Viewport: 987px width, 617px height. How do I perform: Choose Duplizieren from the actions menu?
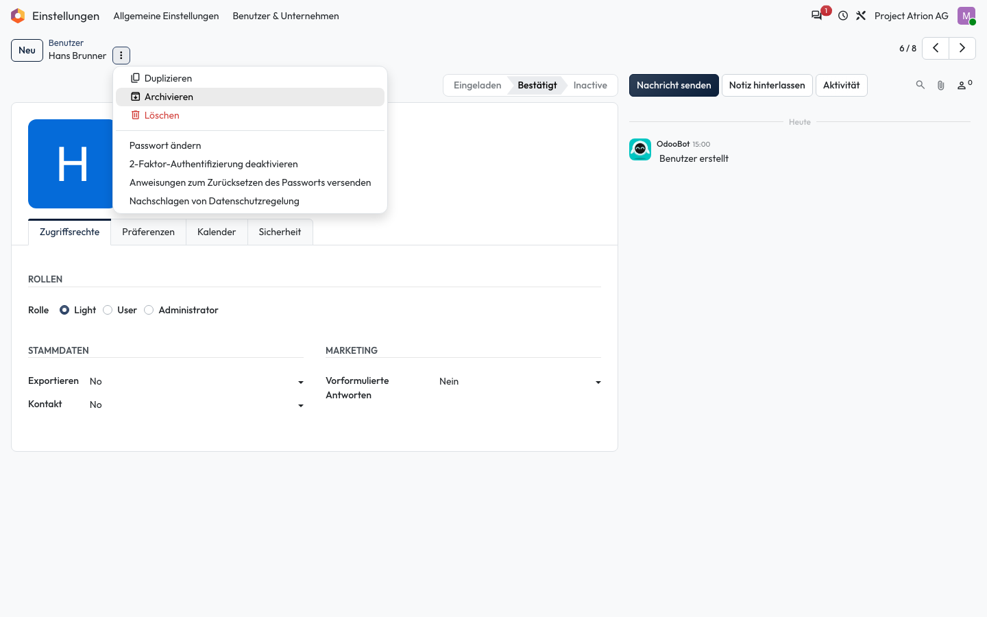(250, 78)
